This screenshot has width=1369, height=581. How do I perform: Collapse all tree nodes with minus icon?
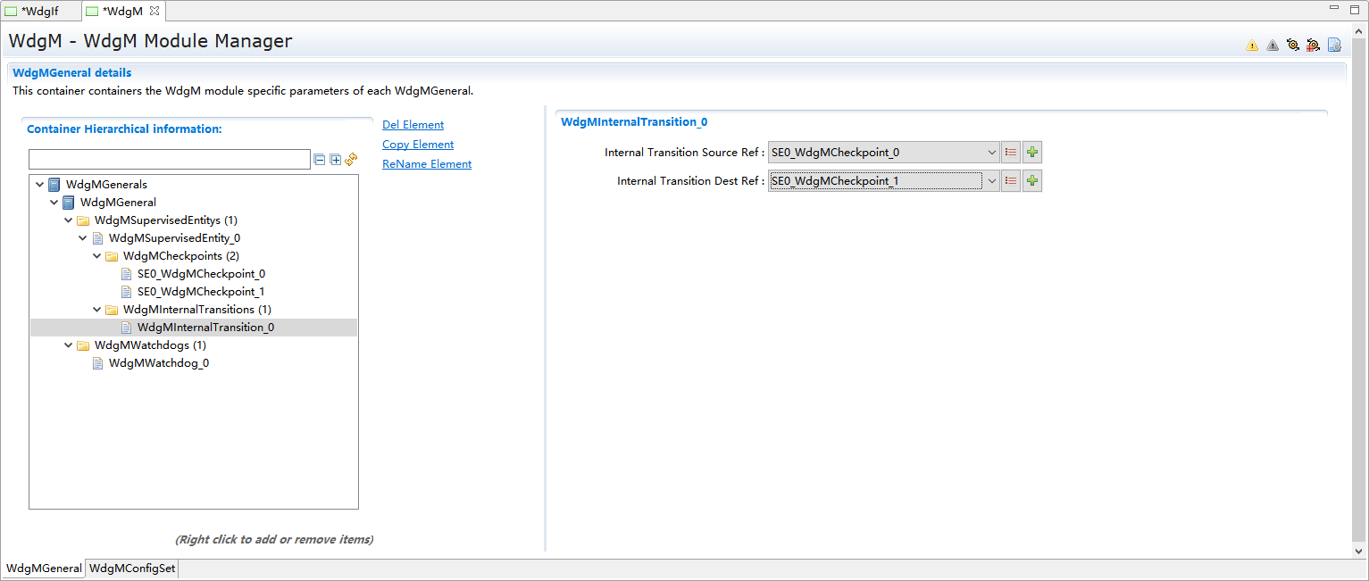point(320,160)
